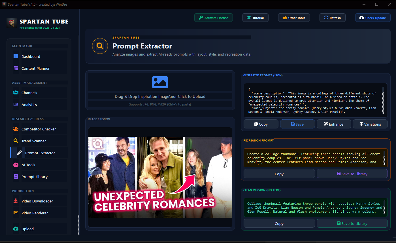This screenshot has height=243, width=396.
Task: Click the Content Planner calendar icon
Action: pos(16,68)
